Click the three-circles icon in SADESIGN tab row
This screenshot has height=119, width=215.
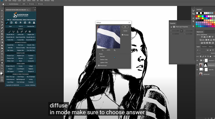pos(29,23)
